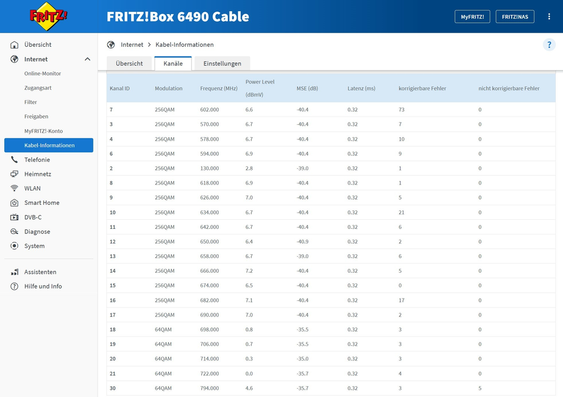Click the Internet globe icon in sidebar

click(x=14, y=59)
